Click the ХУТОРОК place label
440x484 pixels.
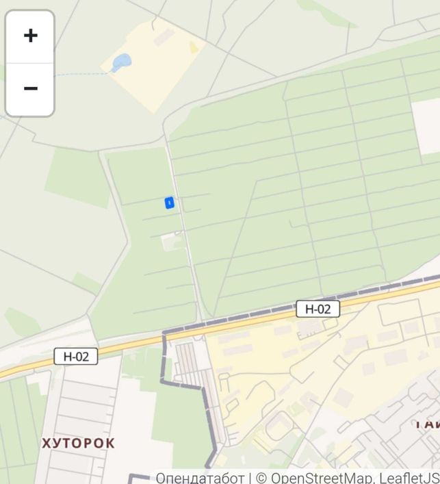(78, 443)
